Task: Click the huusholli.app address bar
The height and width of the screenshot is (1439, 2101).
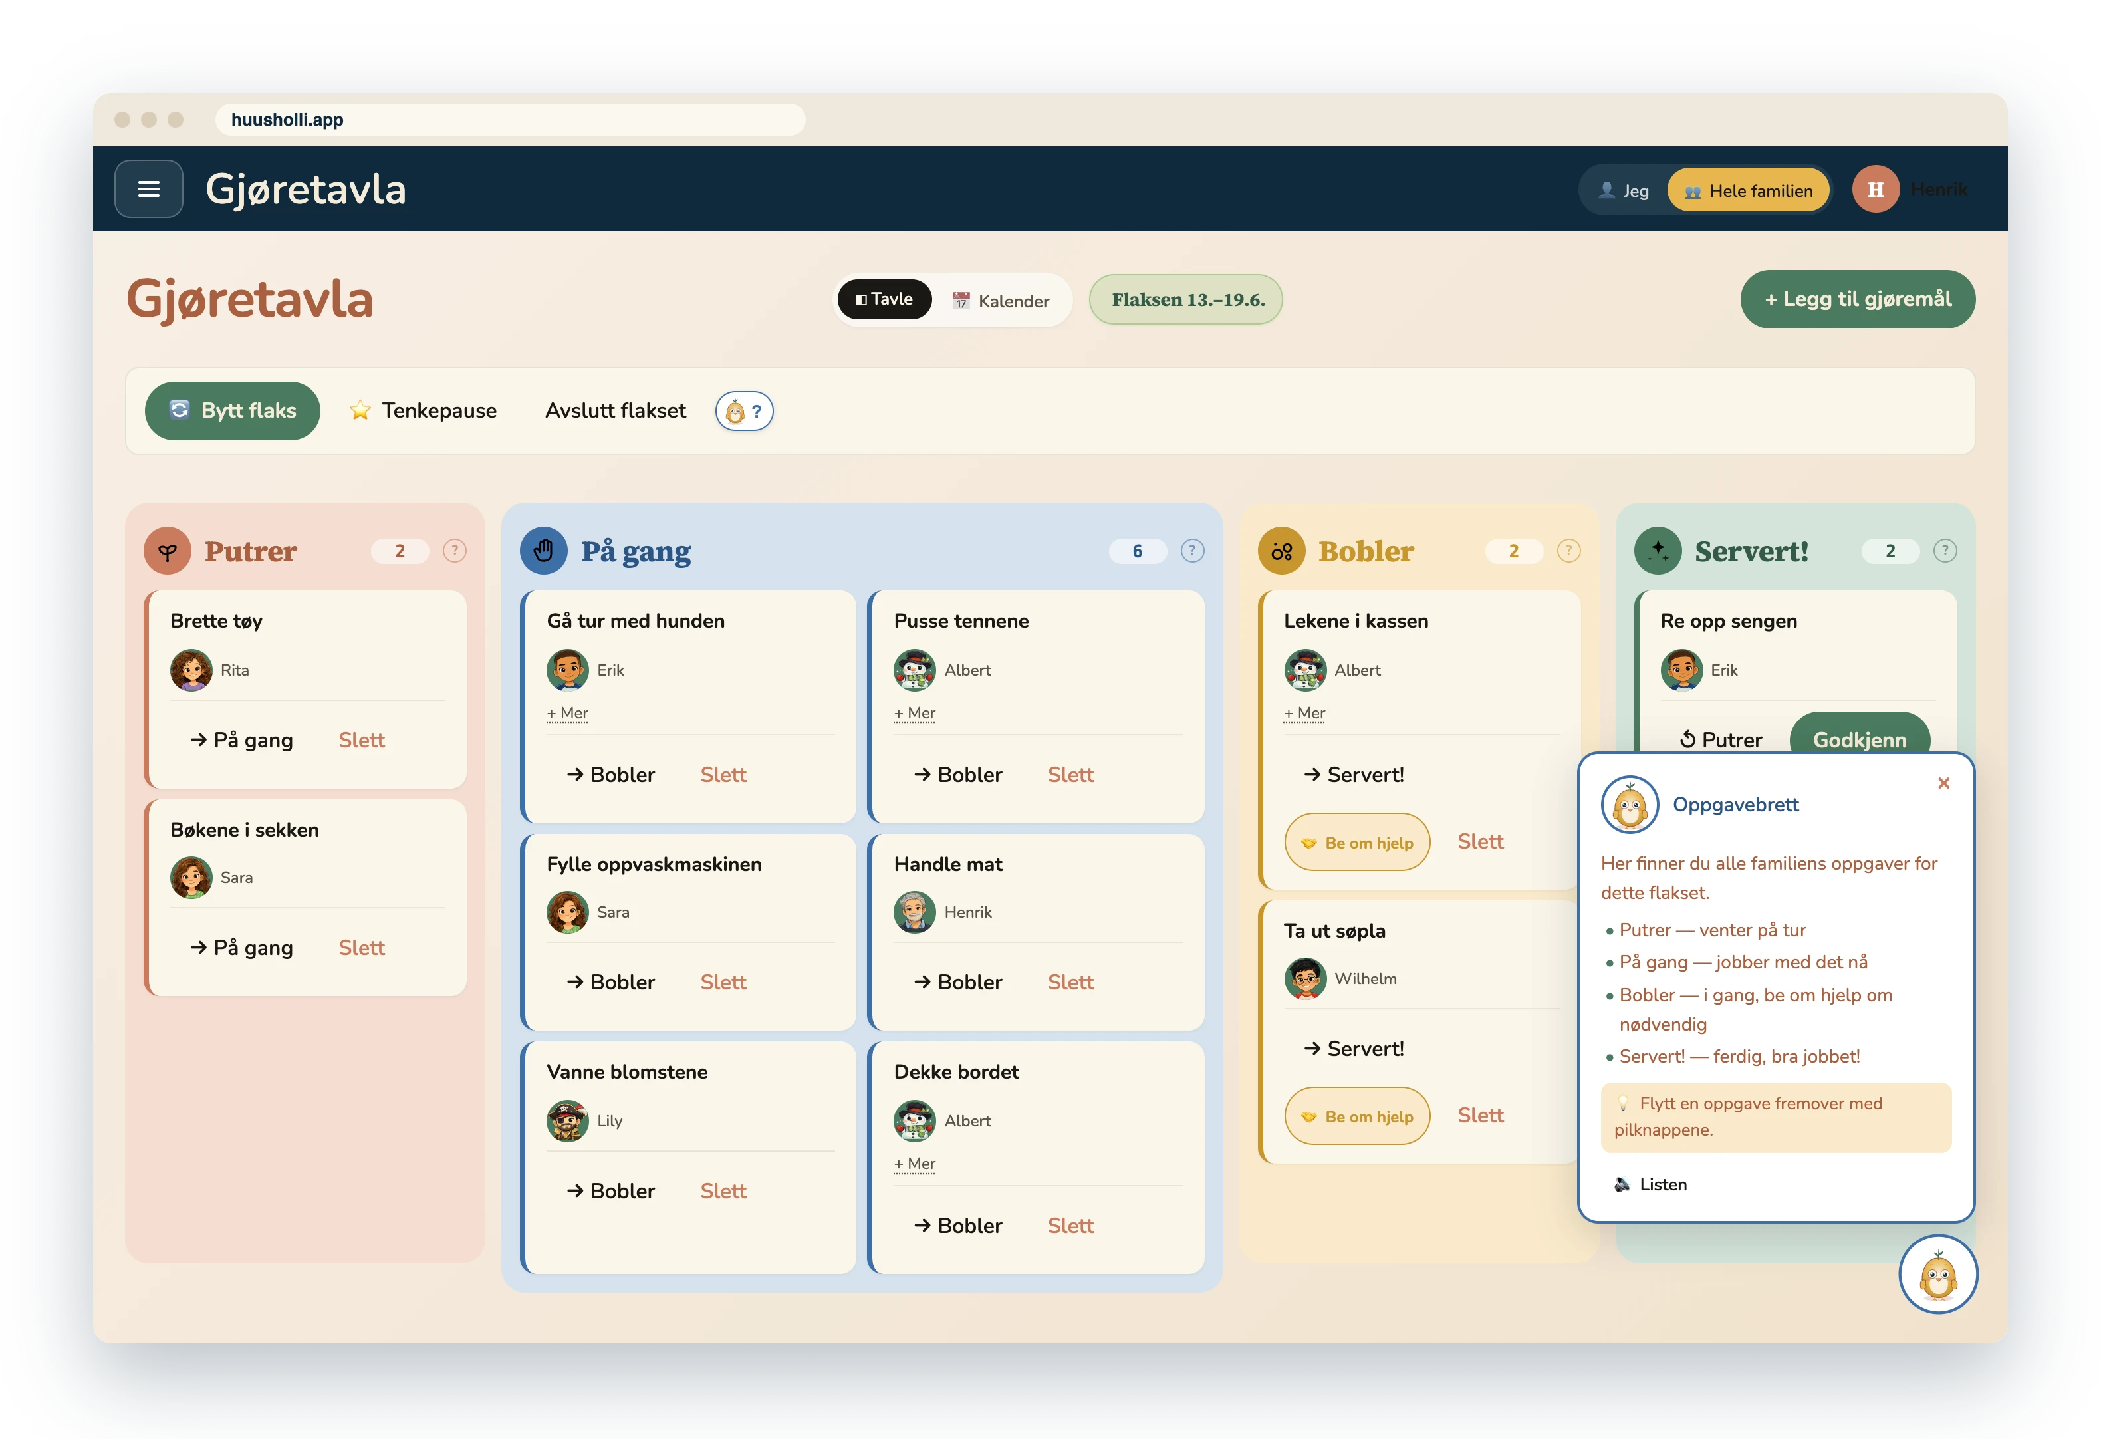Action: pos(510,120)
